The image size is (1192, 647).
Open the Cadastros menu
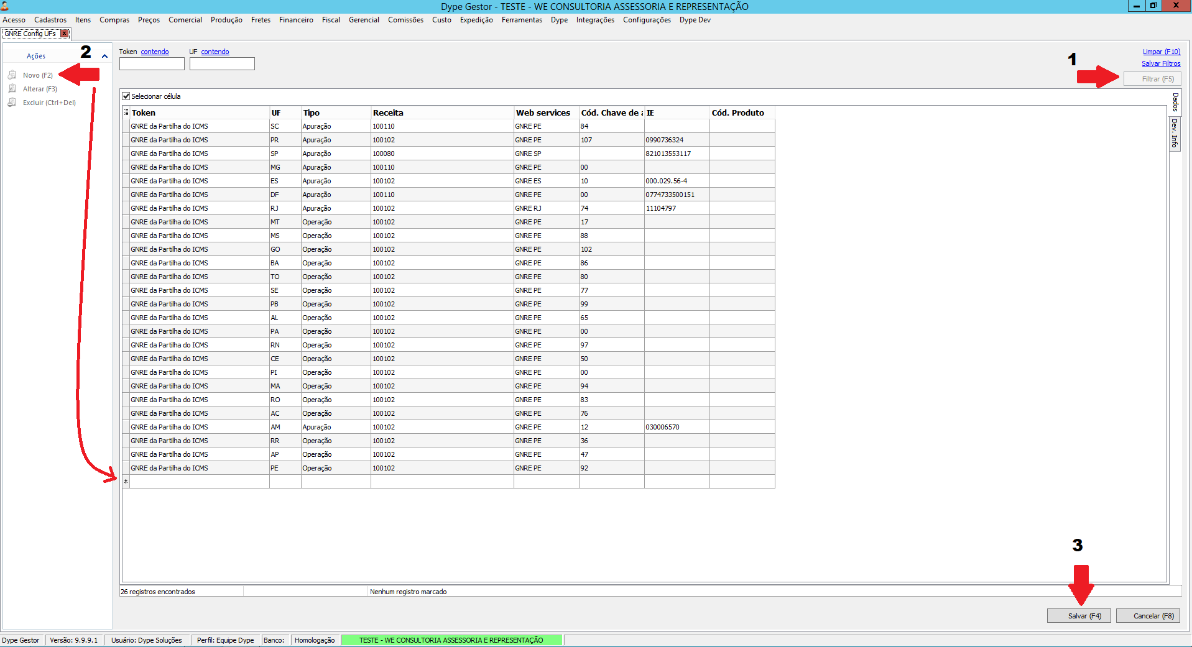50,20
